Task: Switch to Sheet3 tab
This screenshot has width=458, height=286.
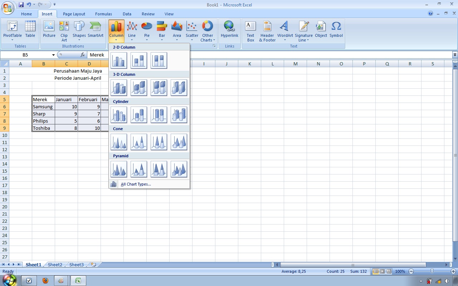Action: (x=77, y=265)
